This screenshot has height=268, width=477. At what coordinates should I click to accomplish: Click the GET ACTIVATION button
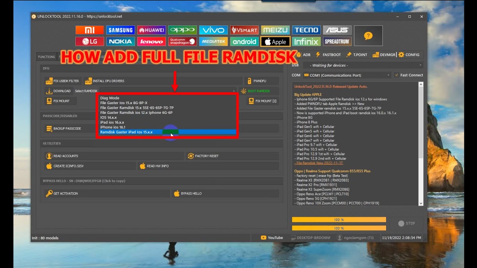point(107,194)
